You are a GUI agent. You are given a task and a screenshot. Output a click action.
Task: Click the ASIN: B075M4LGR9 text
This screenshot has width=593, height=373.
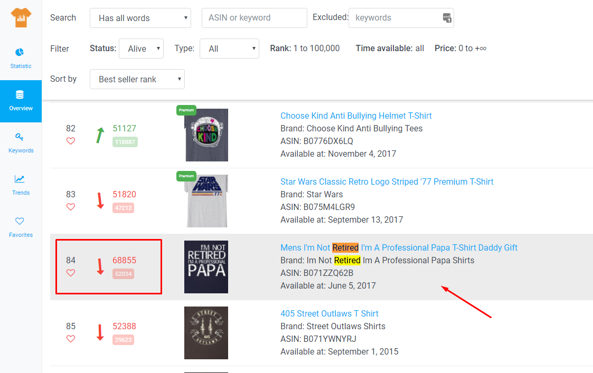tap(318, 207)
